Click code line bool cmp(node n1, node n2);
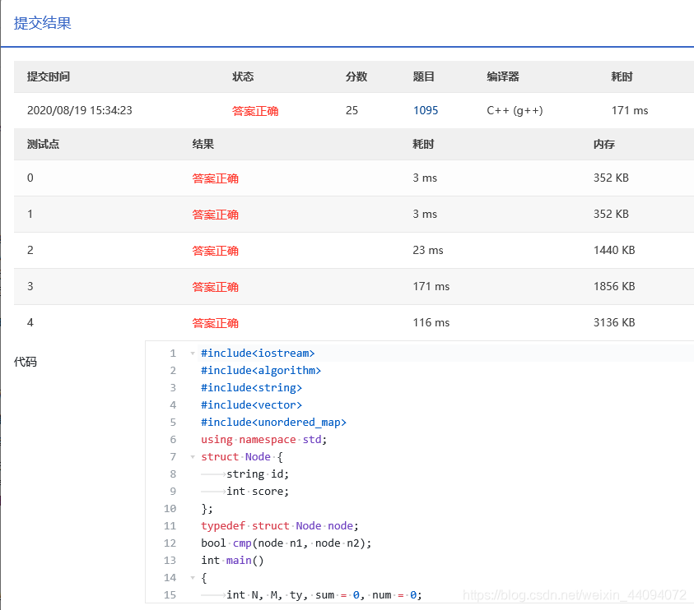 (286, 543)
